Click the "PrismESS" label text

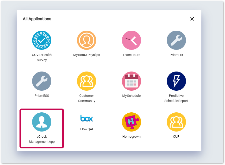click(42, 96)
